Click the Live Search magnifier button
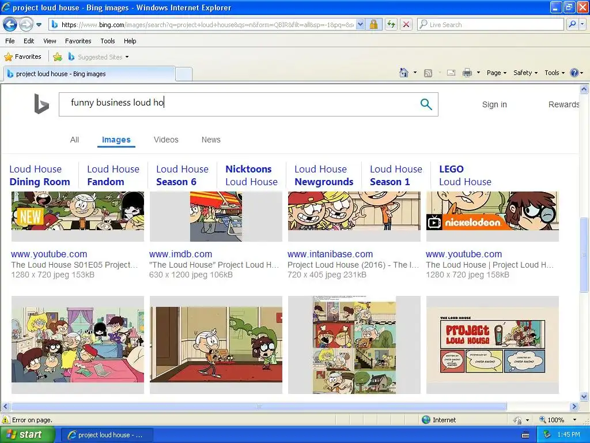The height and width of the screenshot is (443, 590). [572, 24]
